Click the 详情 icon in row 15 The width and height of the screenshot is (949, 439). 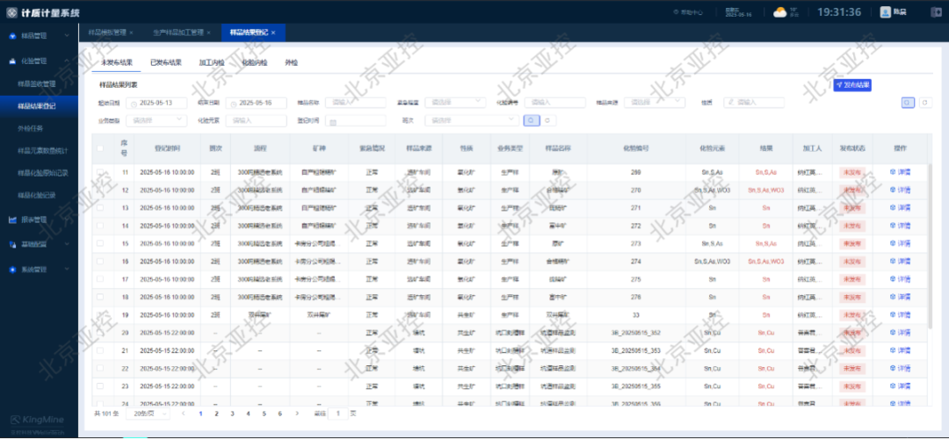[x=892, y=244]
